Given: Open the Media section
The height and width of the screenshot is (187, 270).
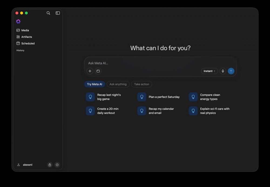Looking at the screenshot, I should coord(23,30).
